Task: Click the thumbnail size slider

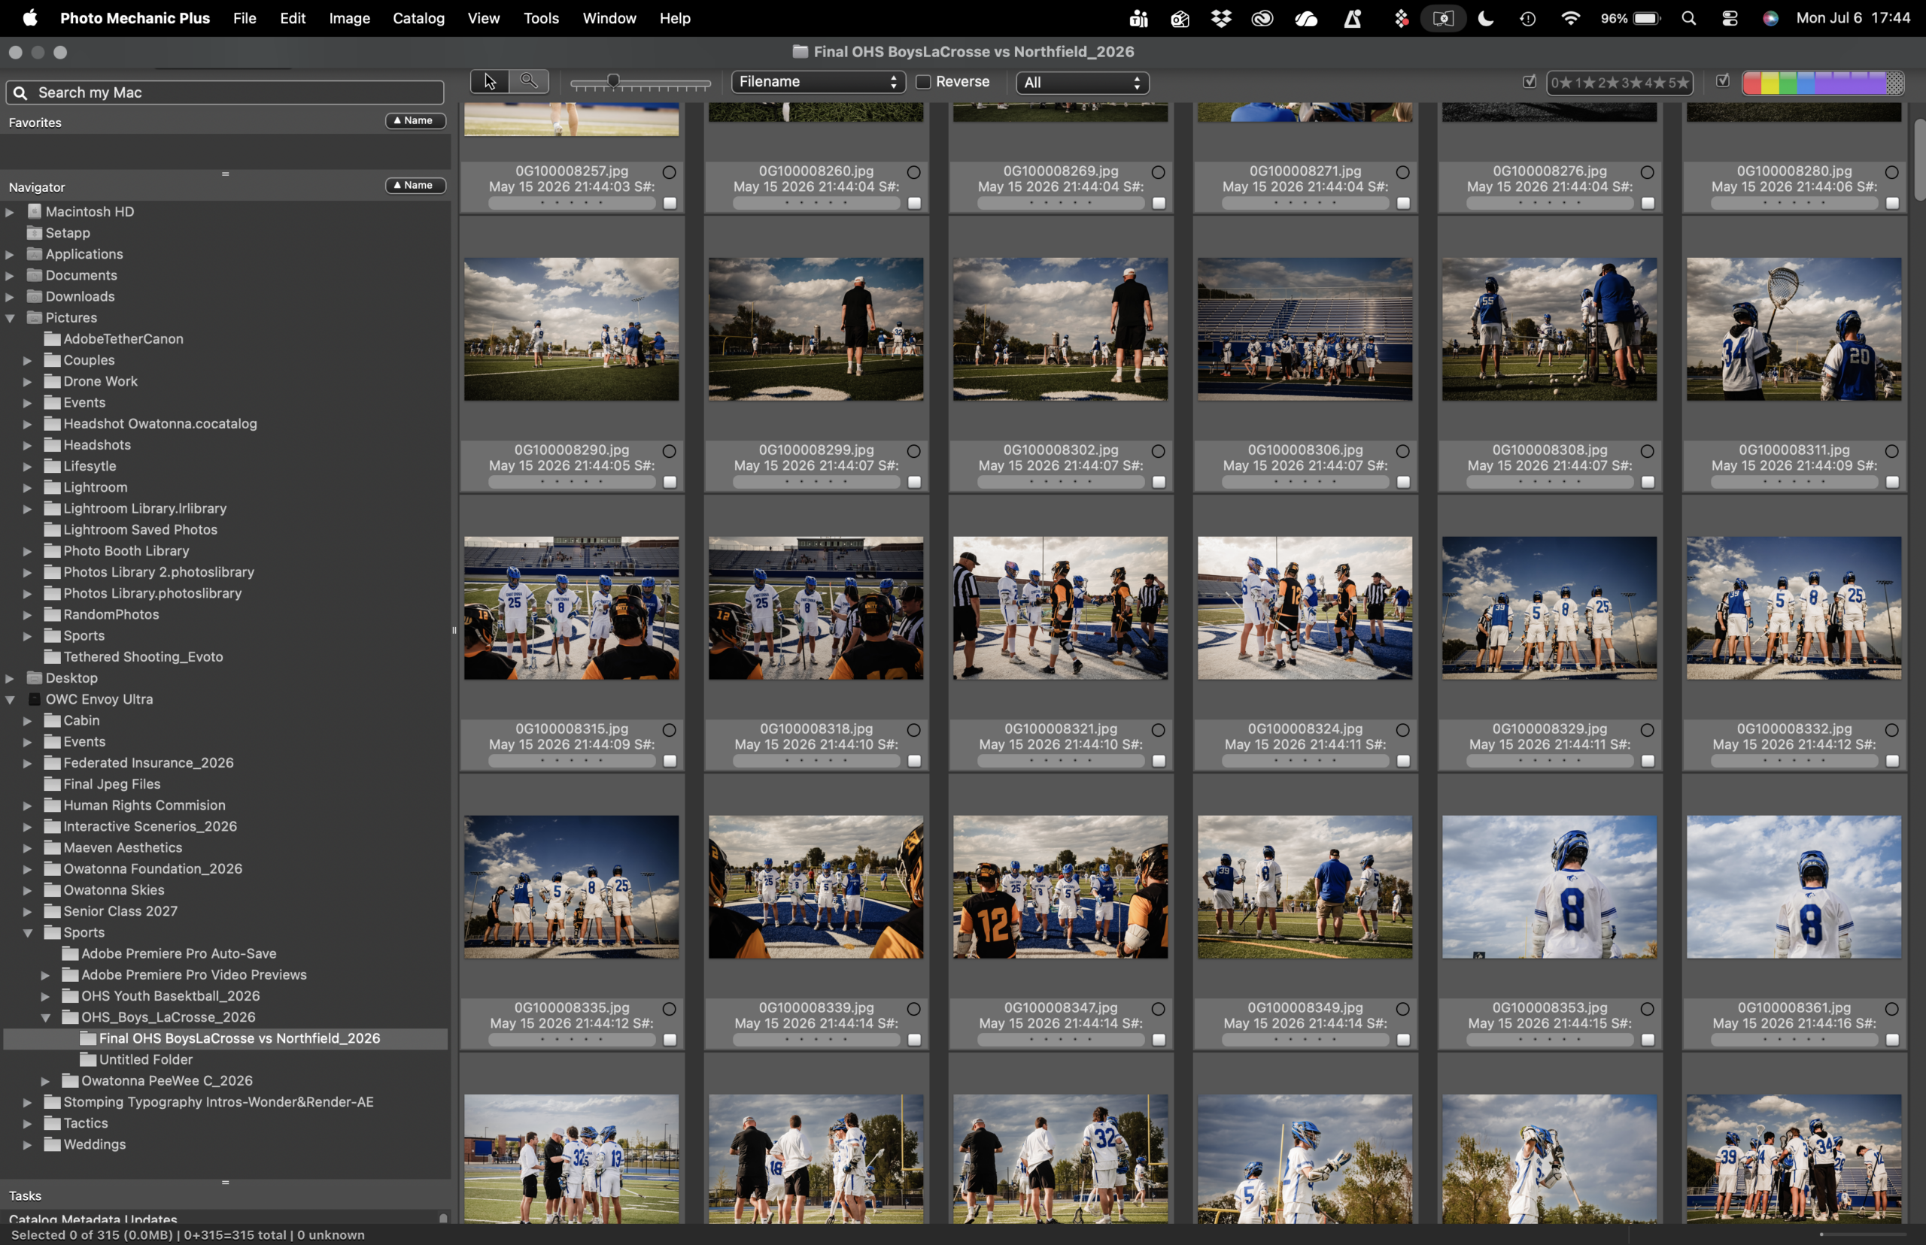Action: [x=639, y=83]
